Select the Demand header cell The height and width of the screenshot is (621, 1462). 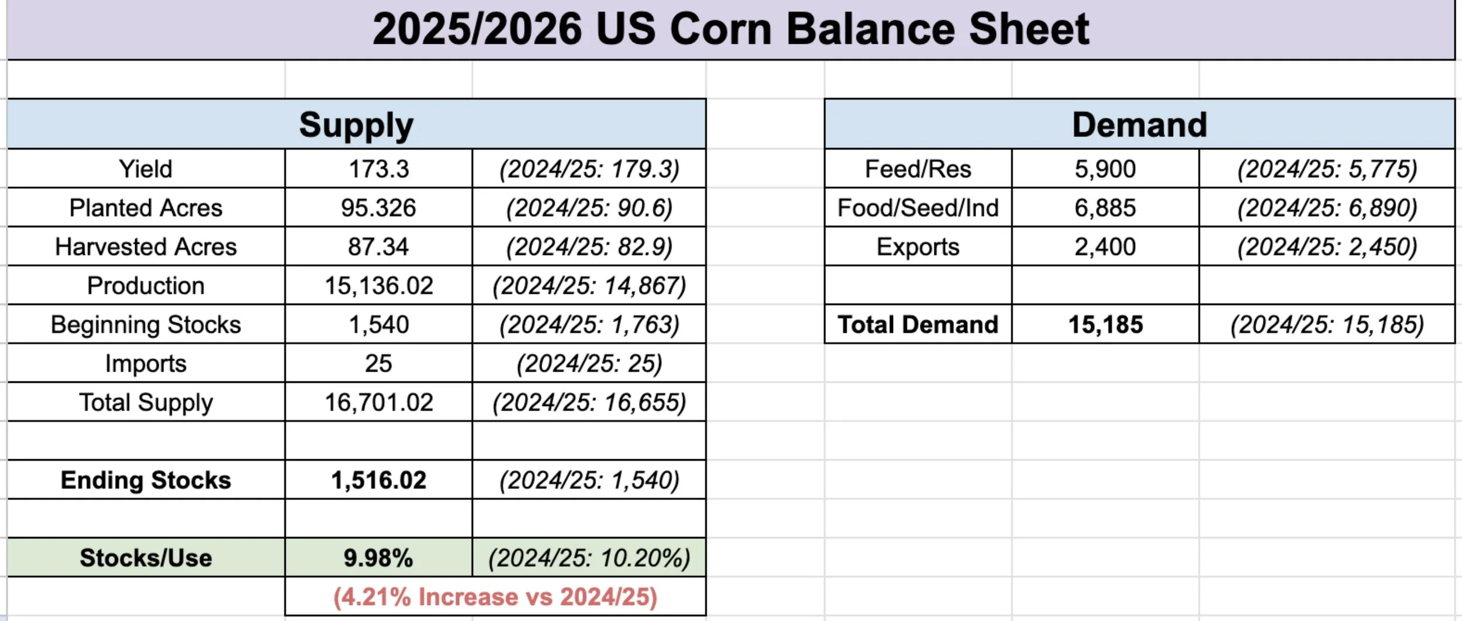tap(1139, 124)
